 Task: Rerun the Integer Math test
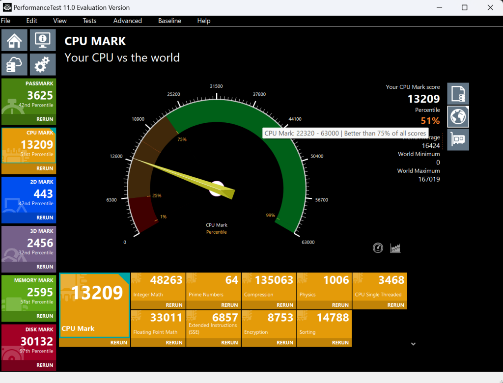(x=174, y=305)
